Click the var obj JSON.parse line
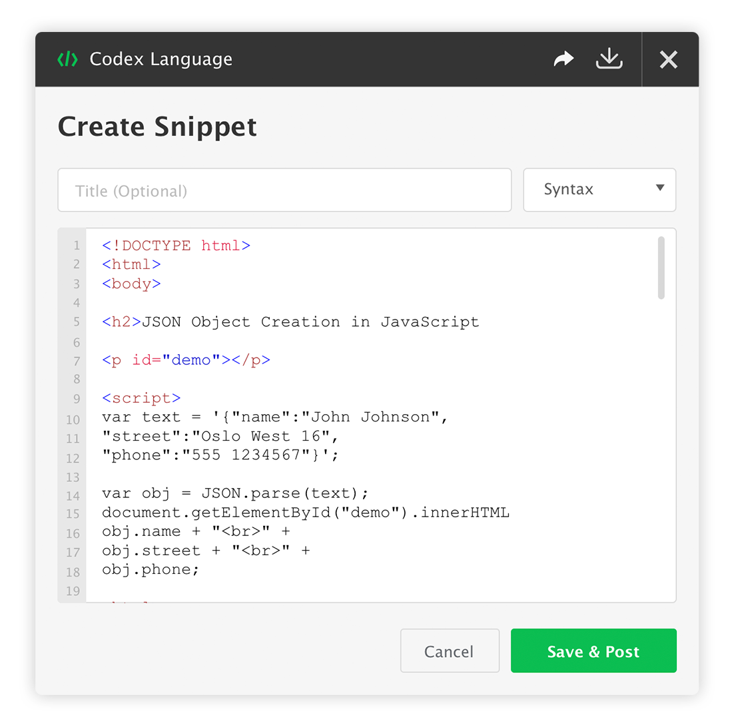 click(x=236, y=493)
